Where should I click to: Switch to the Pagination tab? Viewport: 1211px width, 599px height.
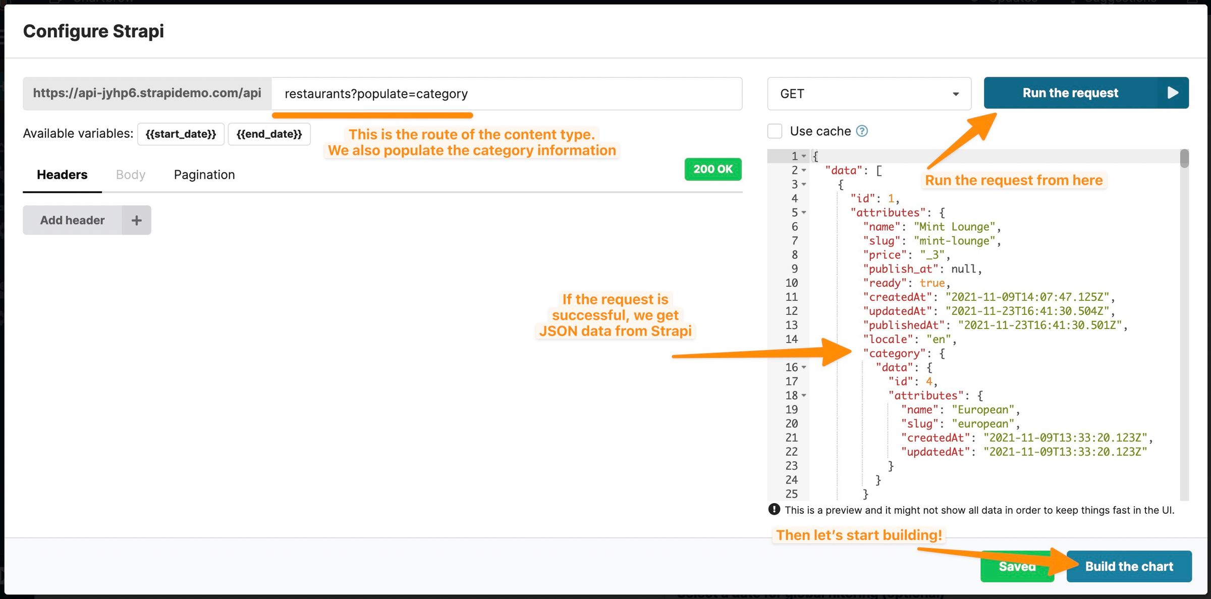(x=204, y=174)
